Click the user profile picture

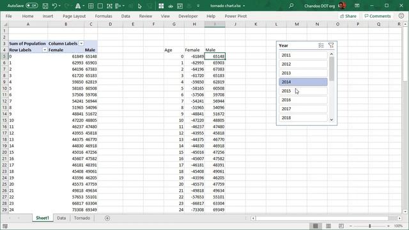(342, 6)
